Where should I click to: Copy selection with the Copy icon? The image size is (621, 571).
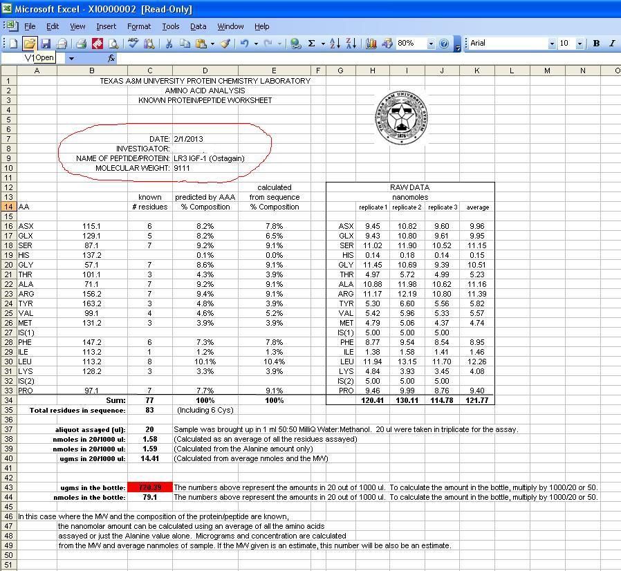pyautogui.click(x=185, y=43)
